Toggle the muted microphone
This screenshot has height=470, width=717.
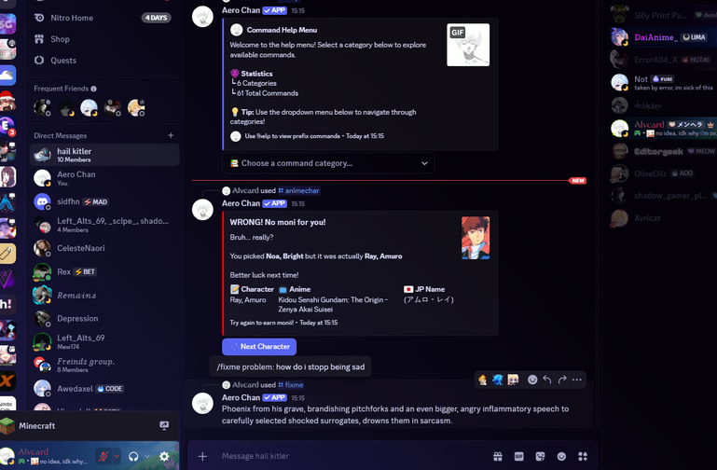(x=104, y=456)
